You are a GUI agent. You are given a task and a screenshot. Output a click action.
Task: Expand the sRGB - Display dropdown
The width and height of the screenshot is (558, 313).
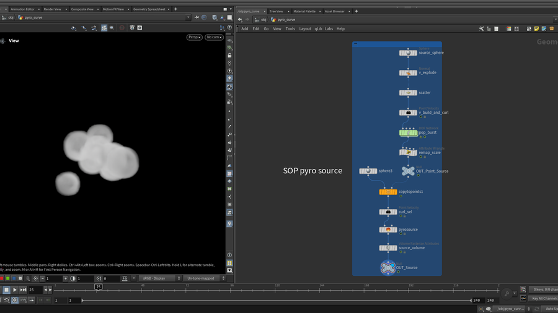coord(161,278)
